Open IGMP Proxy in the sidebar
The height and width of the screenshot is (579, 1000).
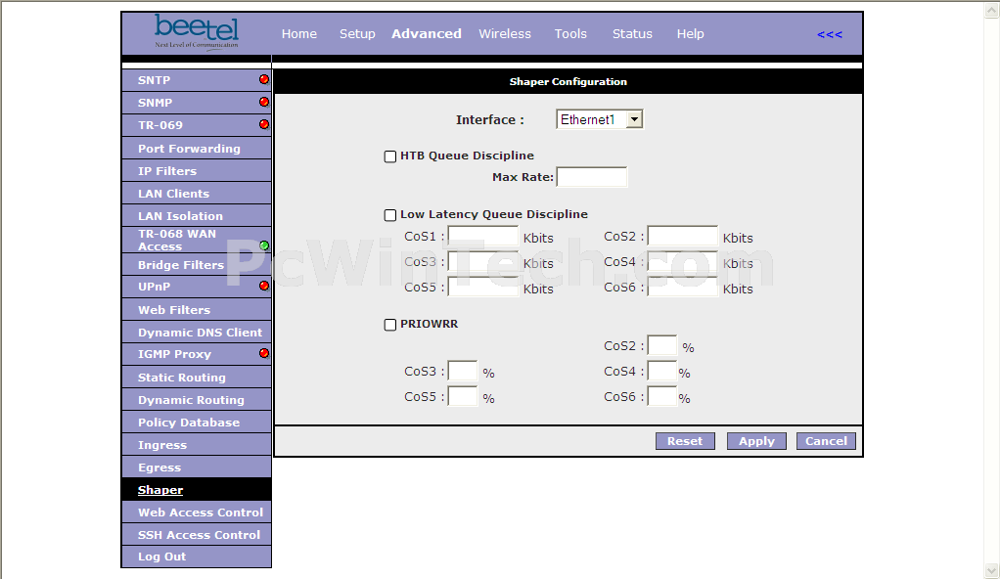[197, 354]
